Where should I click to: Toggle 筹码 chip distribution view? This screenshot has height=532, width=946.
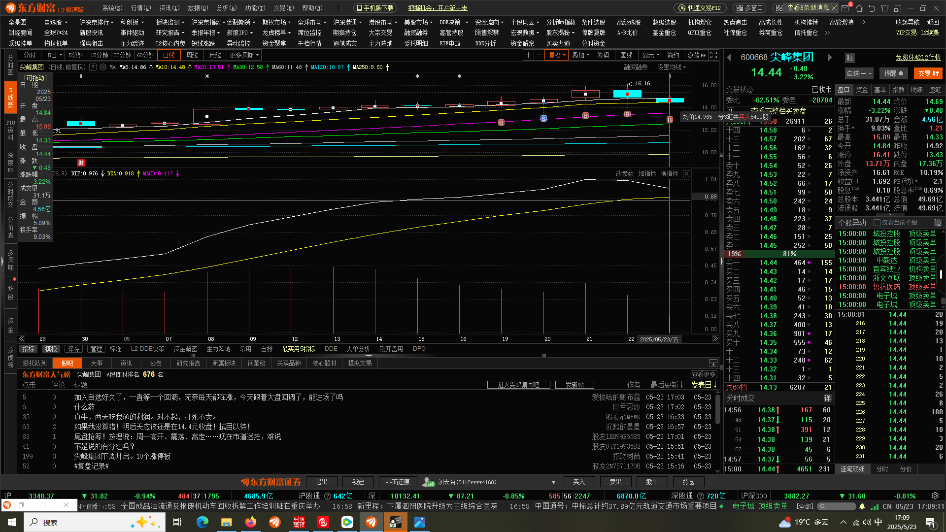pyautogui.click(x=604, y=55)
